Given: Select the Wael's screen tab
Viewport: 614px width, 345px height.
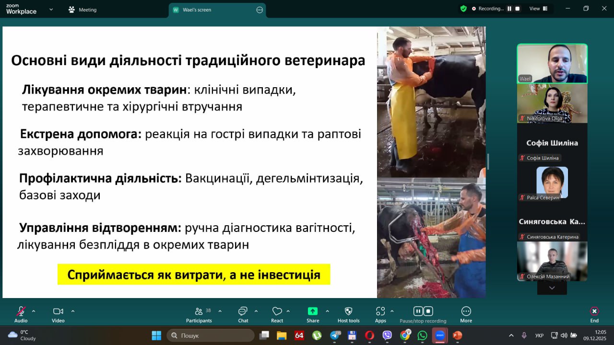Looking at the screenshot, I should (197, 10).
